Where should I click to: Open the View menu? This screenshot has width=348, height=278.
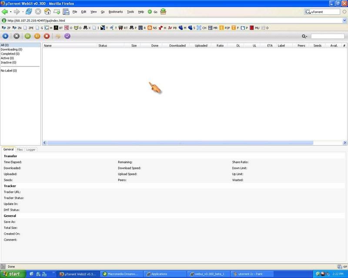[94, 12]
